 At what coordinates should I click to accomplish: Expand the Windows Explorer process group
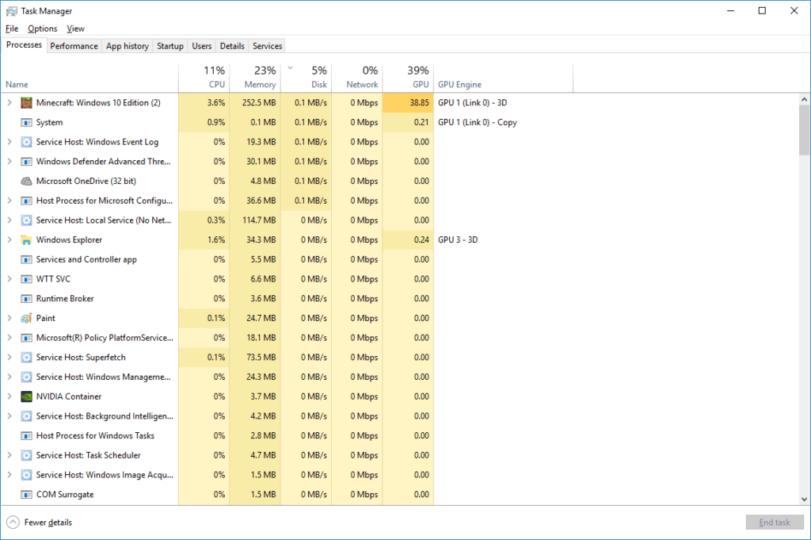[x=10, y=239]
